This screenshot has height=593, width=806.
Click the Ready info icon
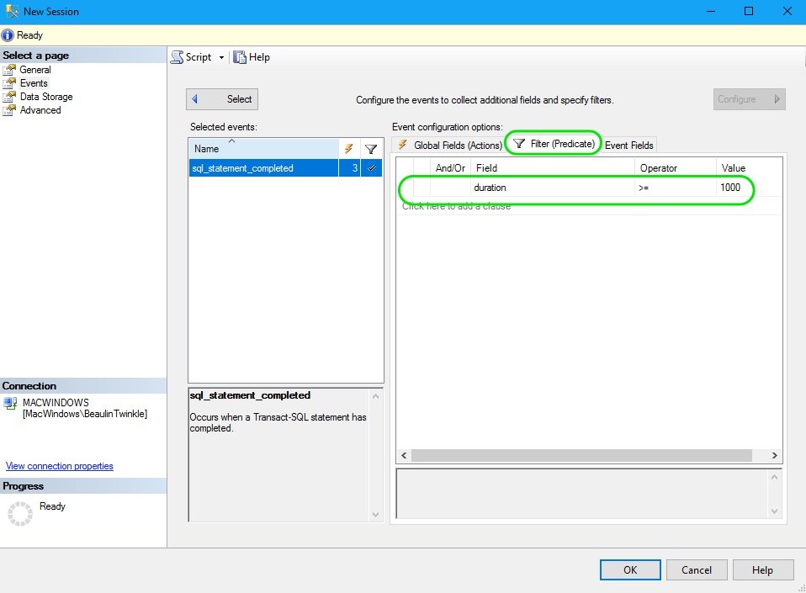point(8,35)
